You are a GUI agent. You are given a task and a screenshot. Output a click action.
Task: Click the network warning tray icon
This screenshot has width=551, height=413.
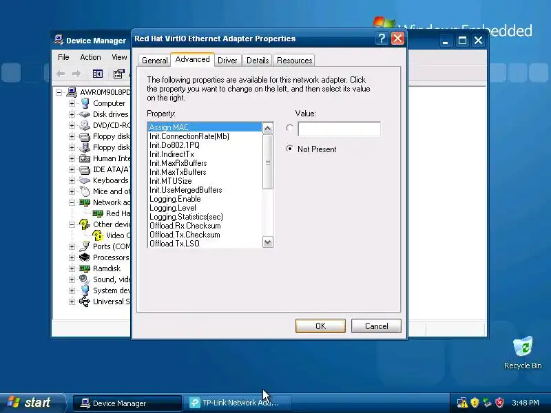click(462, 403)
